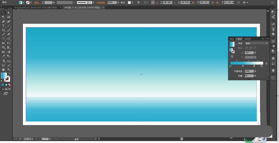Open the Gradient panel flyout menu
279x143 pixels.
click(x=268, y=39)
